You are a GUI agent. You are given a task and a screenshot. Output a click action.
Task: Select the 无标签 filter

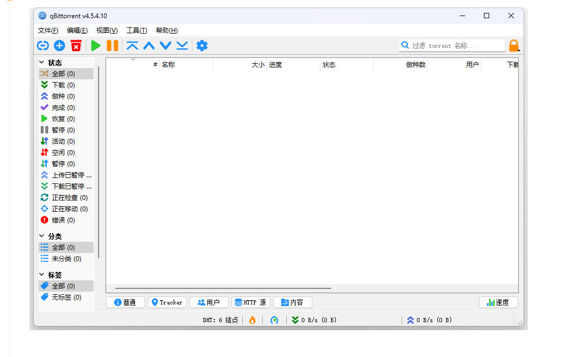[61, 297]
